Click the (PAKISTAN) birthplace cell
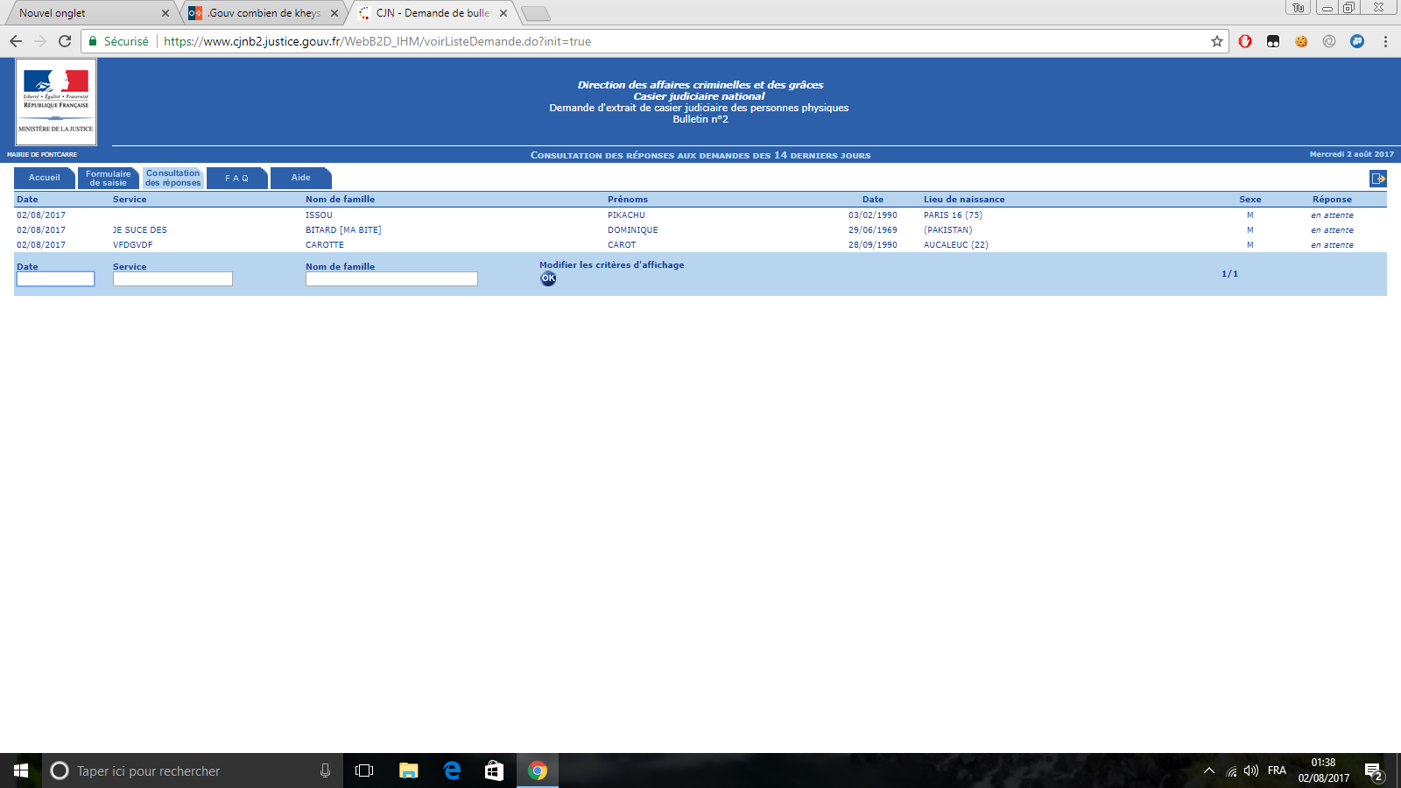The height and width of the screenshot is (788, 1401). point(948,230)
